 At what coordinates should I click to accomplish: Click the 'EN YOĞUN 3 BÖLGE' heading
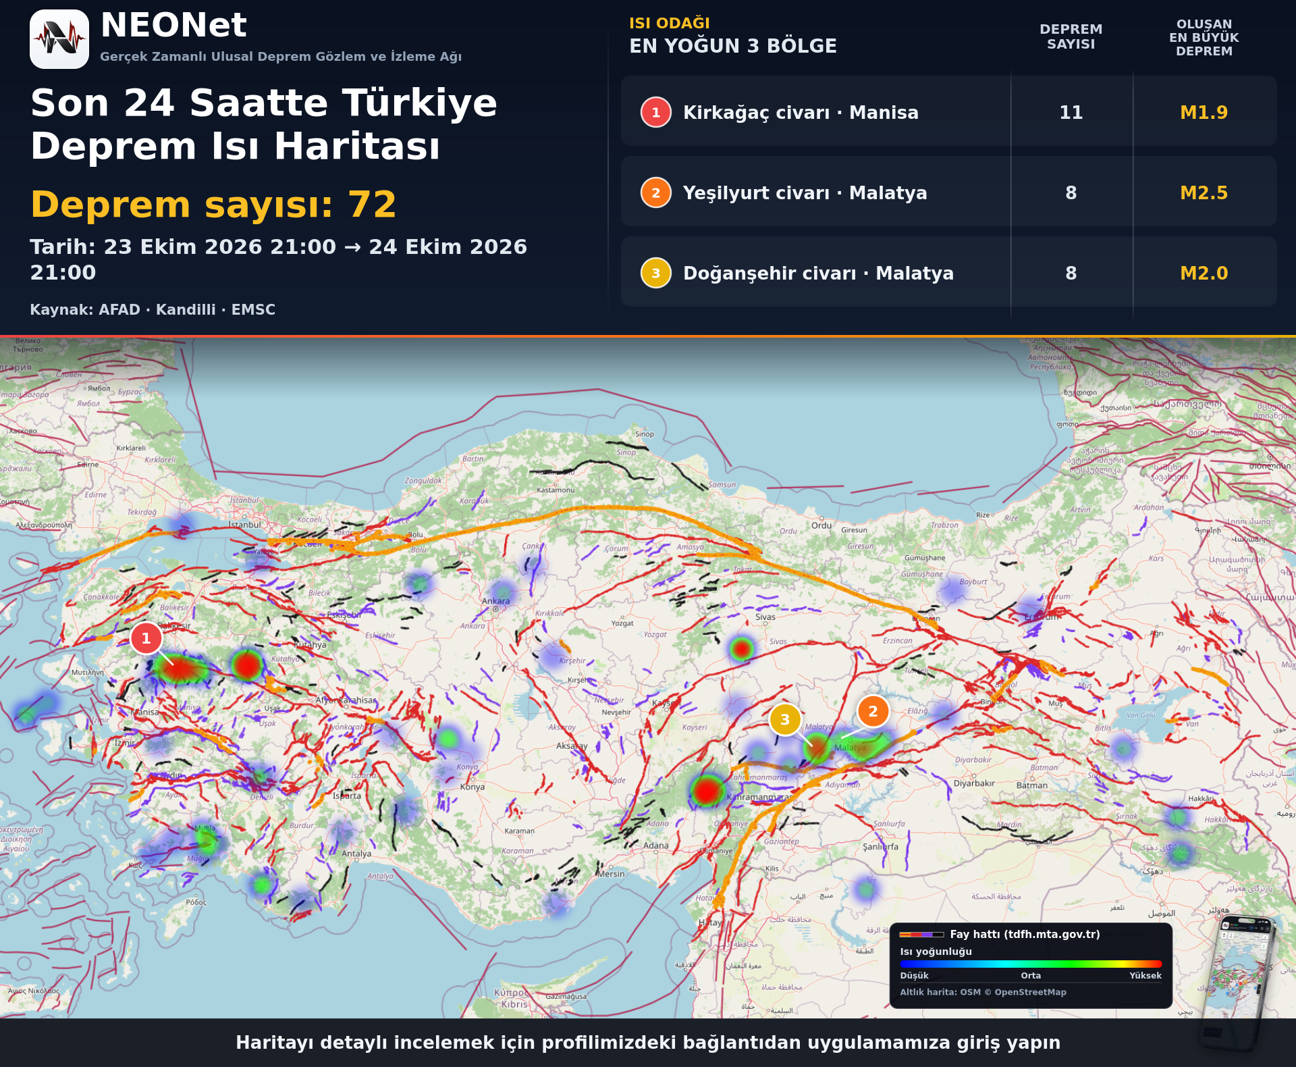click(732, 46)
